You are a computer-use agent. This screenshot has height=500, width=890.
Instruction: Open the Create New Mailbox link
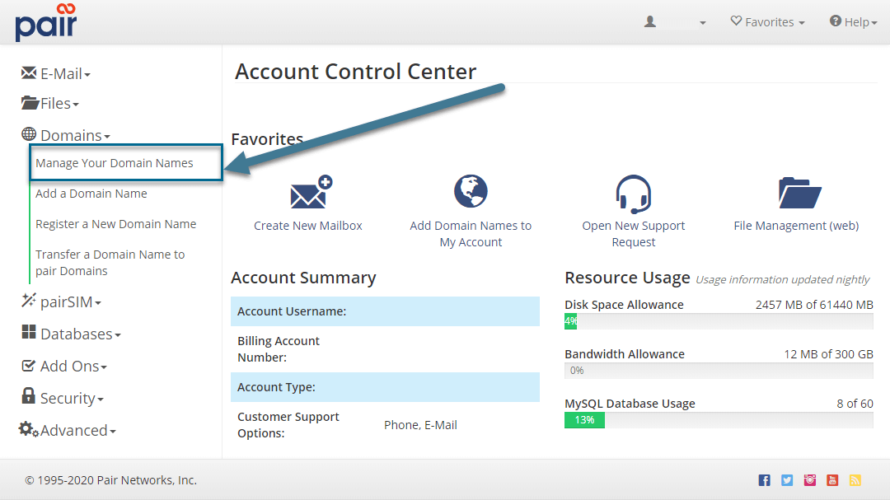point(307,226)
